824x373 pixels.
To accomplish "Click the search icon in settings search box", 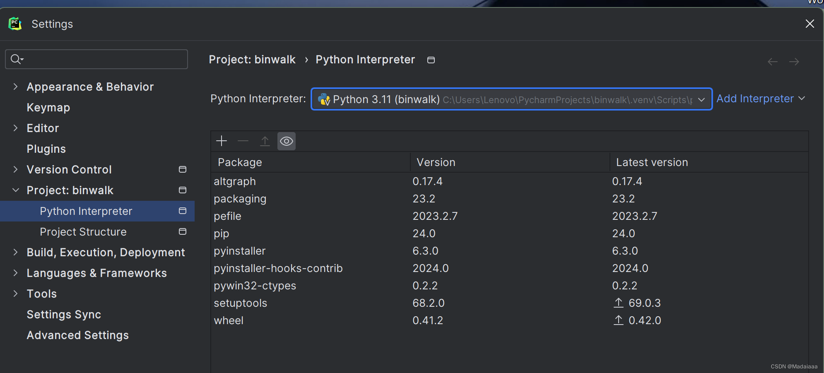I will 17,59.
